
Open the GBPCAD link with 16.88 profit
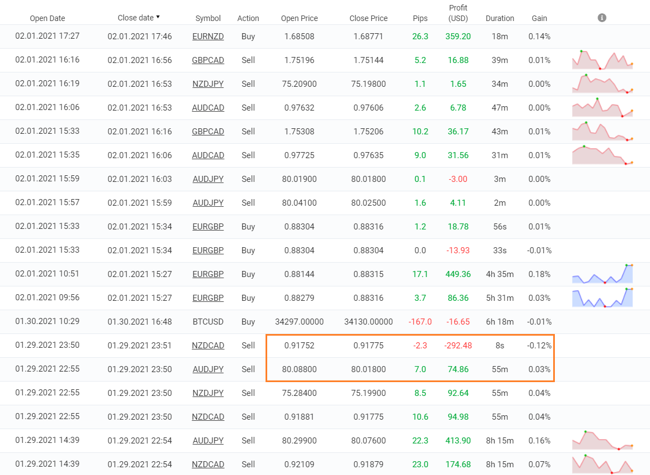click(x=208, y=60)
